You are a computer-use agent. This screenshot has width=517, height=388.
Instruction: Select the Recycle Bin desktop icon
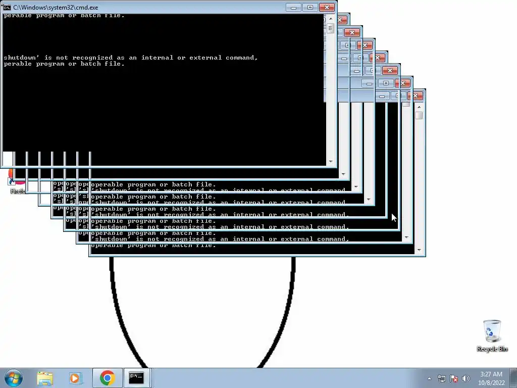click(x=492, y=335)
